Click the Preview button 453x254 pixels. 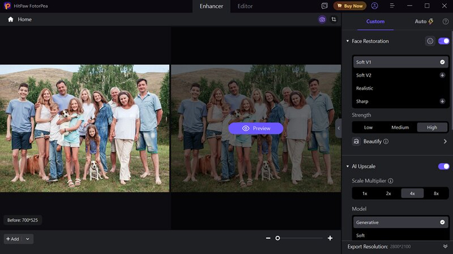[x=256, y=128]
